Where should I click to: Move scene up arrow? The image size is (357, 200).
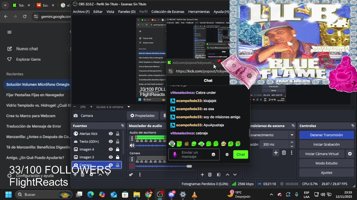[x=227, y=175]
